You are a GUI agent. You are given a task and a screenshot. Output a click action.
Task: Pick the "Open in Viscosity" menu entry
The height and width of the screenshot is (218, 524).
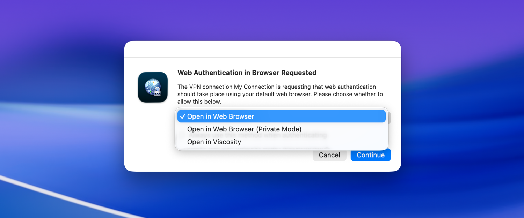[214, 142]
